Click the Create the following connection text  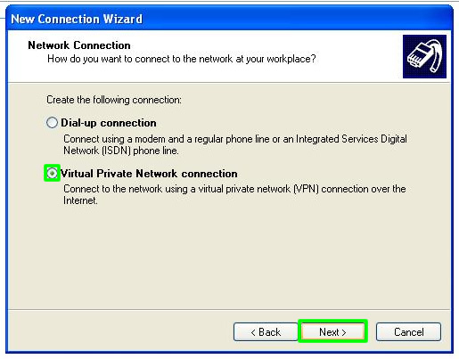point(114,100)
